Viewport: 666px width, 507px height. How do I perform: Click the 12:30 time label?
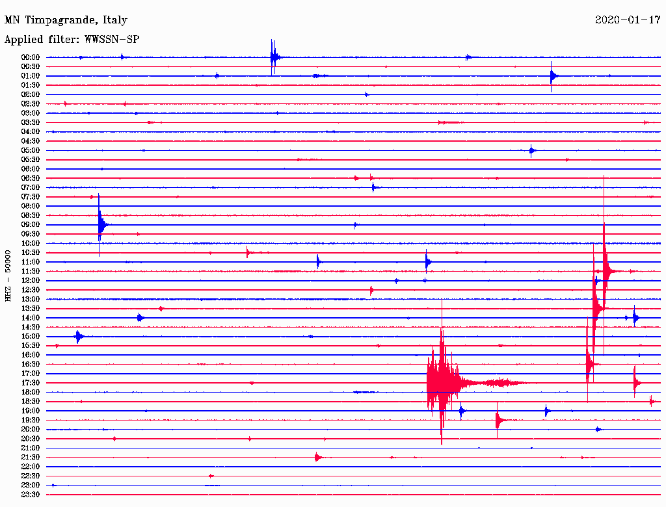click(x=31, y=290)
